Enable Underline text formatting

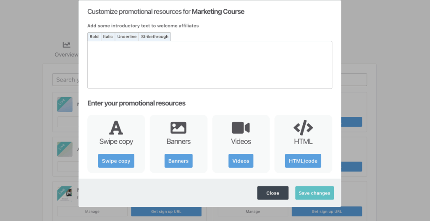[x=127, y=37]
